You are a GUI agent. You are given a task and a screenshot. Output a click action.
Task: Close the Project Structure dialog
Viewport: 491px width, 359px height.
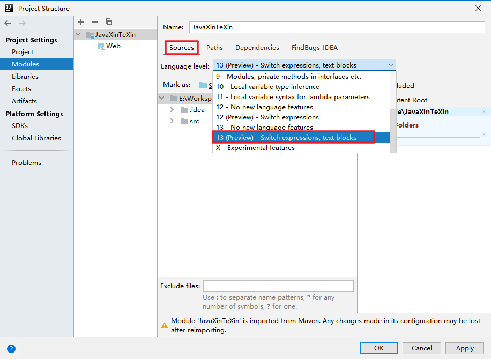coord(478,8)
